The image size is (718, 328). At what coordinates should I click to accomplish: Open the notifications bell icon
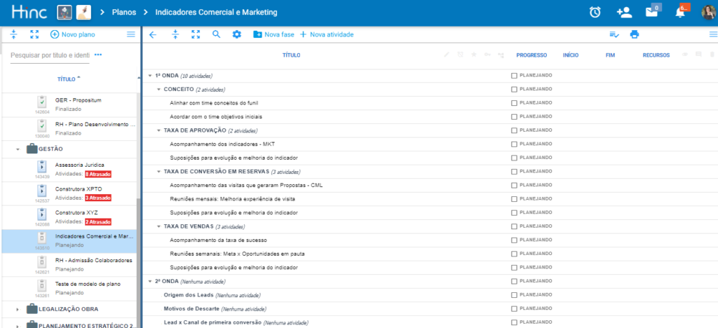[679, 12]
